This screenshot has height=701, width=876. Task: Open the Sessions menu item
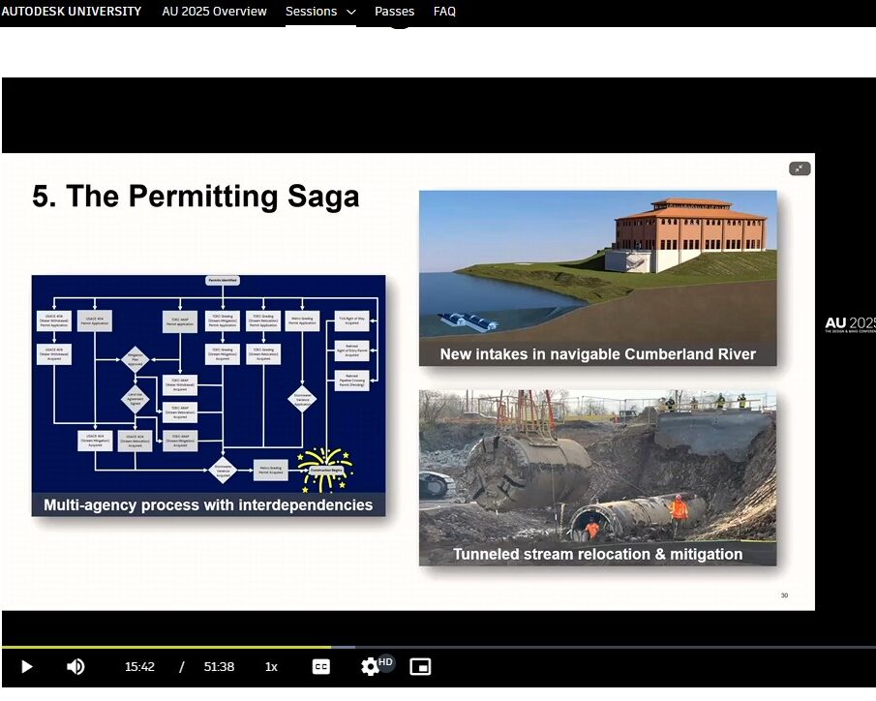[x=311, y=12]
